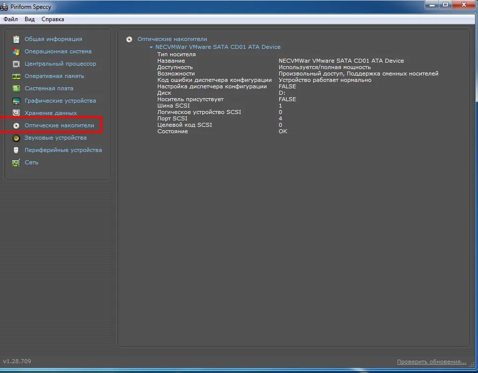This screenshot has width=478, height=373.
Task: Click the General information clipboard icon
Action: (16, 39)
